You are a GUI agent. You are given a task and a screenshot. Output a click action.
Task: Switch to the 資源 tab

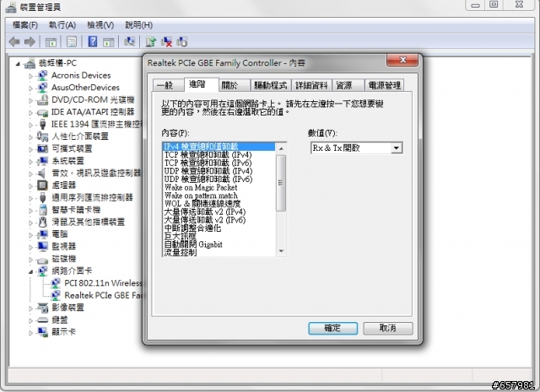[x=348, y=85]
